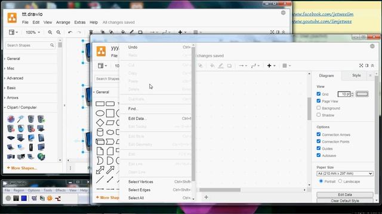
Task: Toggle the Autosave checkbox
Action: point(318,155)
